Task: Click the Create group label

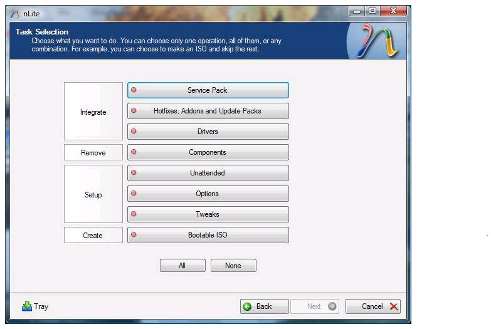Action: 93,236
